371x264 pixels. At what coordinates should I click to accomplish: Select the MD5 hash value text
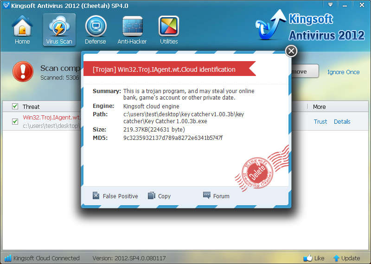[173, 138]
